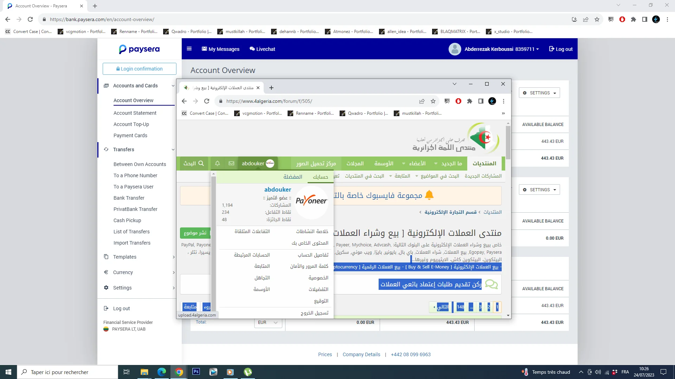The image size is (675, 379).
Task: Click the Paysera window address bar
Action: (x=302, y=19)
